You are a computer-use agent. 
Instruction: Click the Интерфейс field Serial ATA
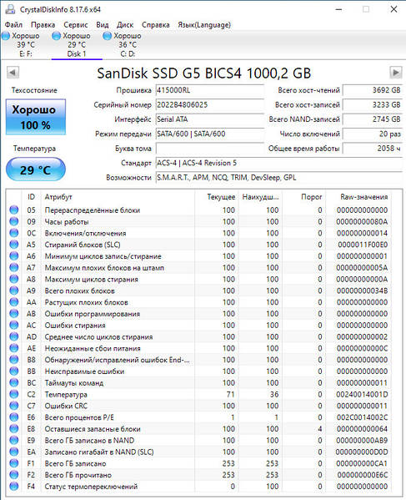click(x=210, y=119)
